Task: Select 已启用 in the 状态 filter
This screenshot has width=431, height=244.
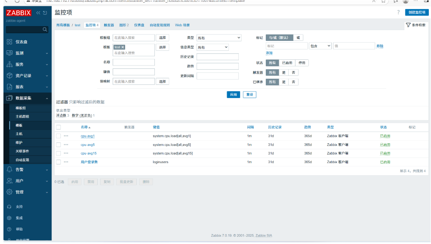Action: (x=287, y=63)
